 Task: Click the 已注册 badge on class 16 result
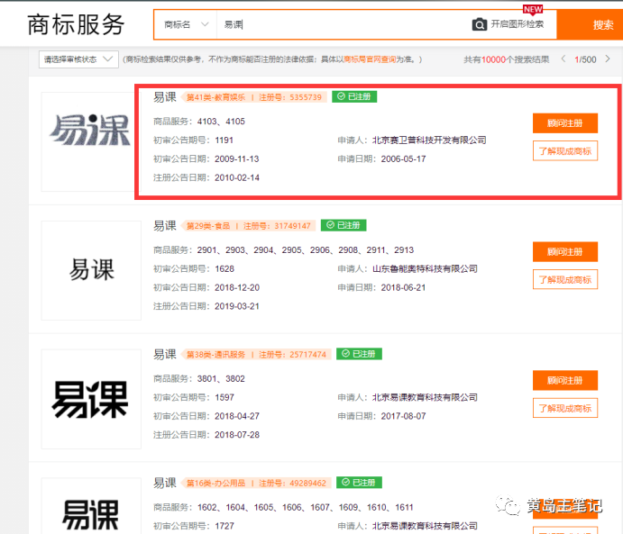[x=358, y=483]
